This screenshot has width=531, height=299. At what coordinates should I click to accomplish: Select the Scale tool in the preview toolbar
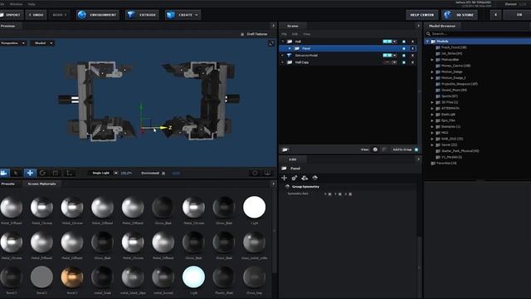pos(56,173)
